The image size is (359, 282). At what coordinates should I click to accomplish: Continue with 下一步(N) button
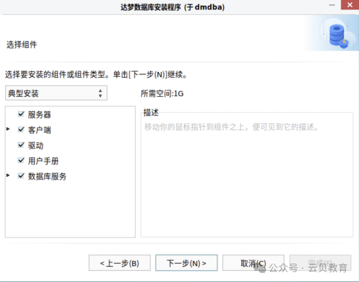(x=186, y=263)
